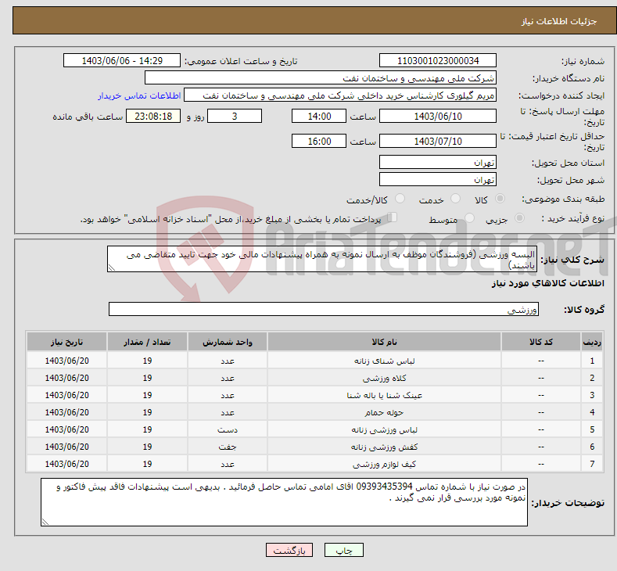Image resolution: width=617 pixels, height=571 pixels.
Task: Click unit دست in row 5
Action: coord(228,429)
